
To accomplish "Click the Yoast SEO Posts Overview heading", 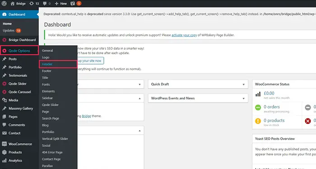I will click(274, 139).
